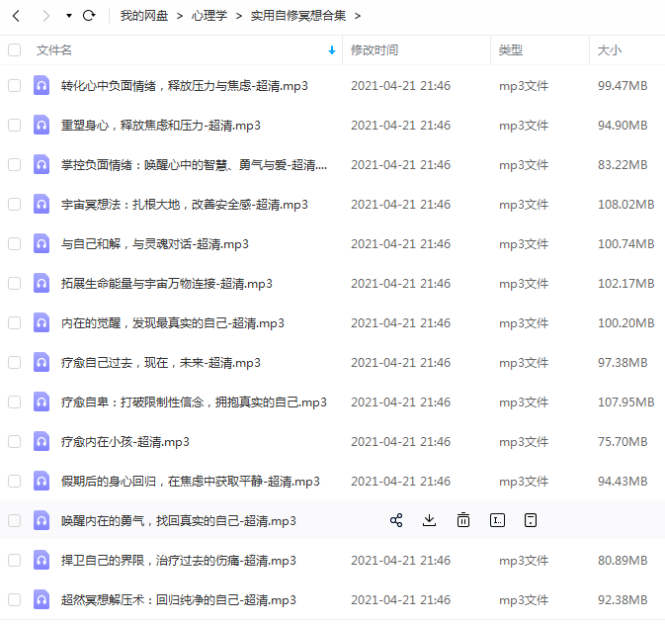This screenshot has width=665, height=625.
Task: Click audio icon of 假期后的身心回归 file
Action: click(x=42, y=481)
